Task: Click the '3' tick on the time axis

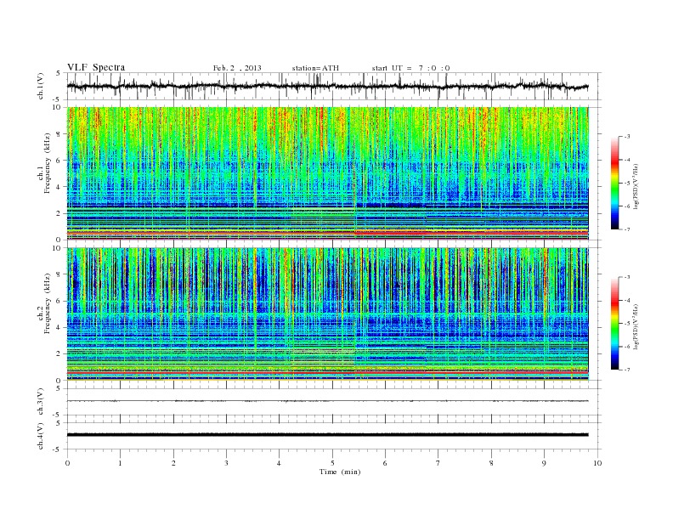Action: [x=226, y=463]
